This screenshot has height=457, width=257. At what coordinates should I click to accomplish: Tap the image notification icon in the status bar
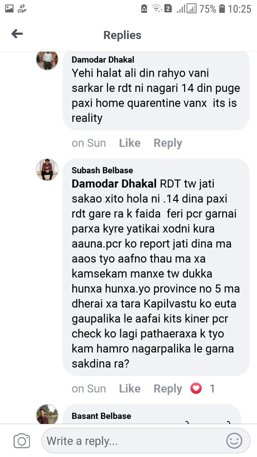(x=10, y=9)
